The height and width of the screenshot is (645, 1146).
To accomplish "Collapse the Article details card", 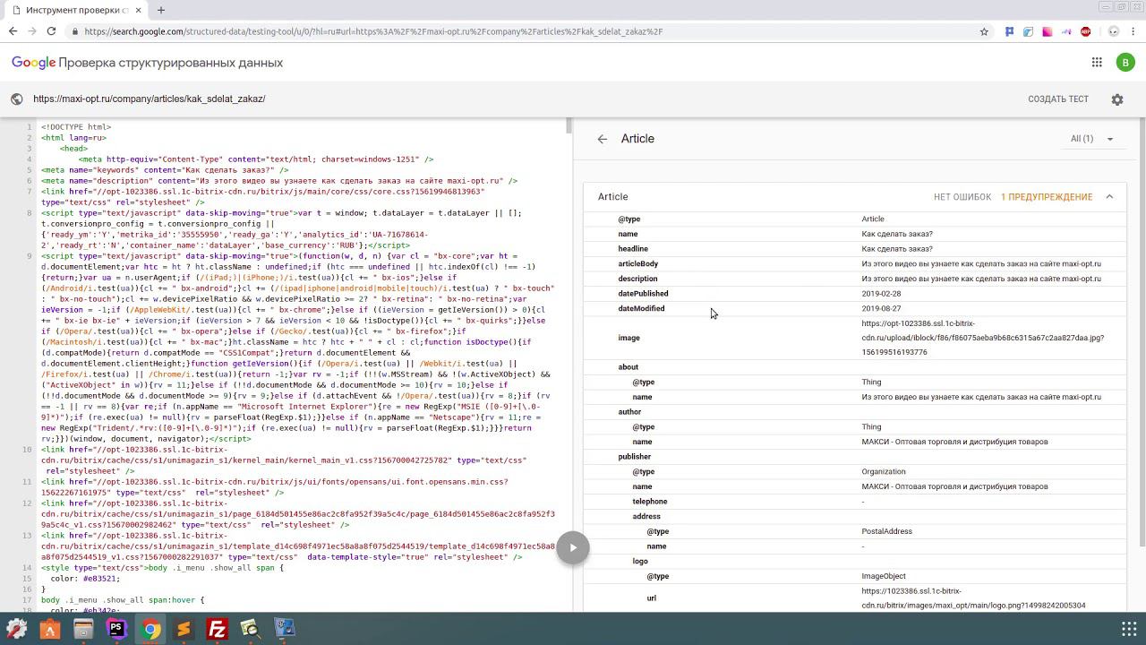I will (1109, 197).
